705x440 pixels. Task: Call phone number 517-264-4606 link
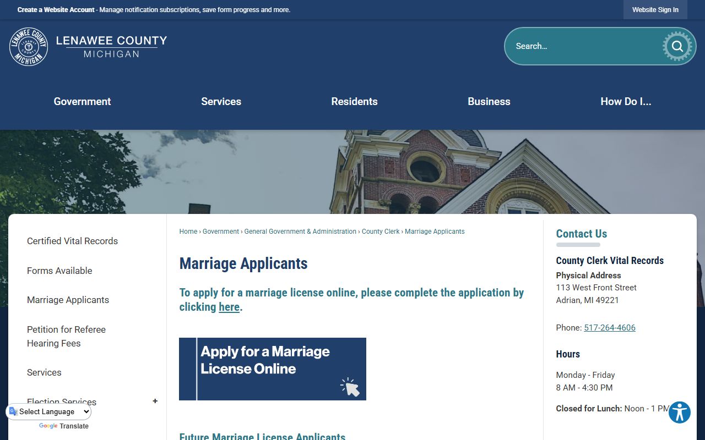coord(610,328)
